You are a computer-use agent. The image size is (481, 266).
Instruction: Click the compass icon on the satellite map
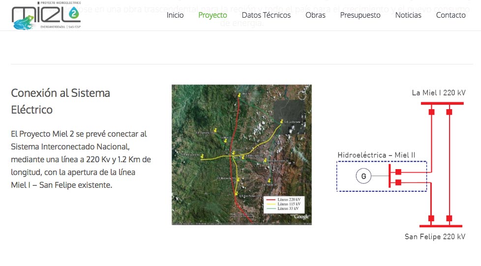(301, 95)
